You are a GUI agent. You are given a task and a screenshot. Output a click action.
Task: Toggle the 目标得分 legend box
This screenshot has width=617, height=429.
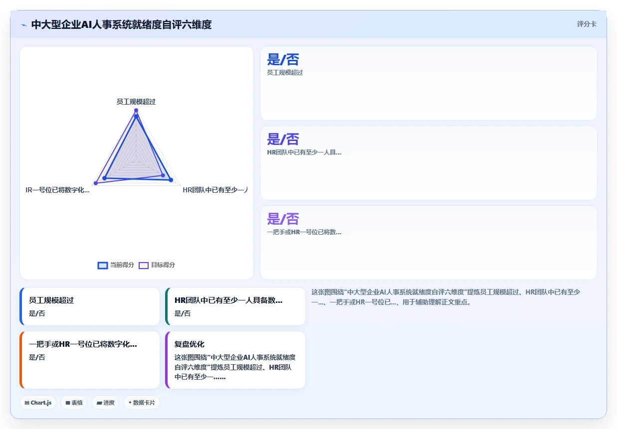(x=144, y=265)
